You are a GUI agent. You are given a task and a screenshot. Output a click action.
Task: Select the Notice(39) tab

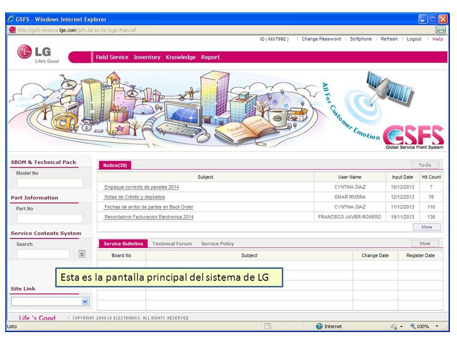point(115,165)
